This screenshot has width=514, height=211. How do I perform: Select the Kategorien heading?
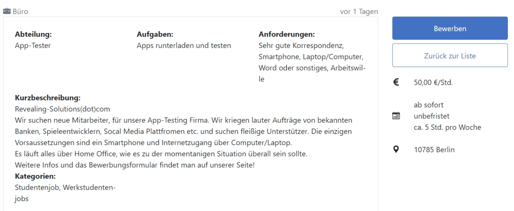pos(35,176)
